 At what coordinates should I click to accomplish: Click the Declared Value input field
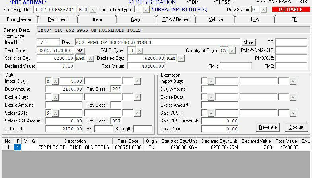coord(55,66)
